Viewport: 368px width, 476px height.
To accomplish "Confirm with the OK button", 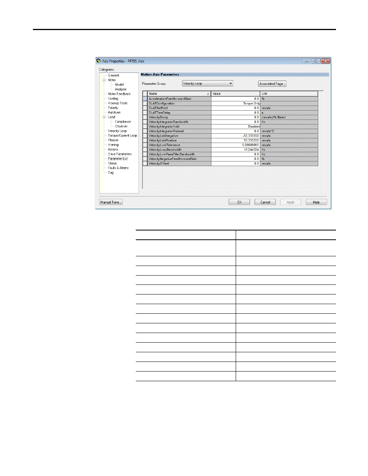I will click(x=239, y=202).
